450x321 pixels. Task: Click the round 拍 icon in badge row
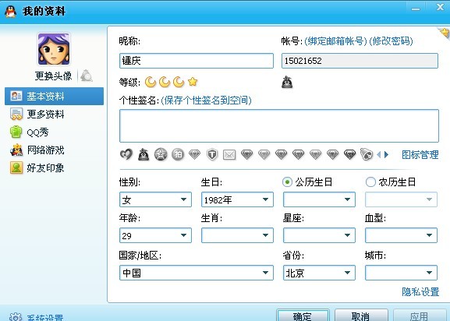tap(178, 154)
